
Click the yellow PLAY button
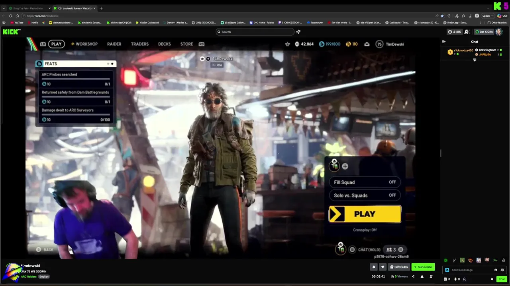(x=365, y=214)
